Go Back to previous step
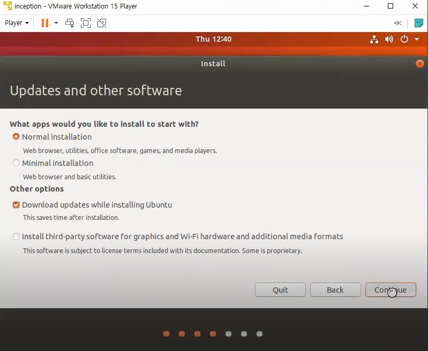Image resolution: width=428 pixels, height=351 pixels. (335, 289)
